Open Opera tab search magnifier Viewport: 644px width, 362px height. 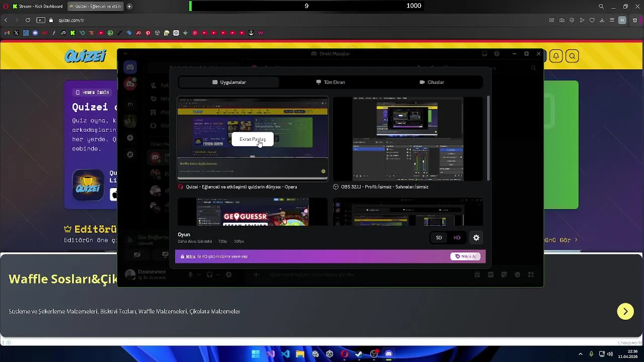click(x=601, y=7)
